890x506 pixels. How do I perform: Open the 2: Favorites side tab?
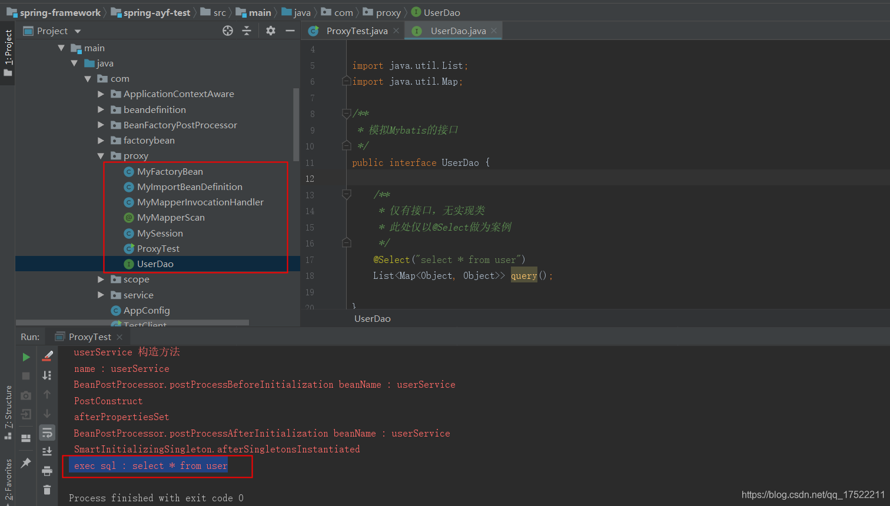click(x=8, y=480)
